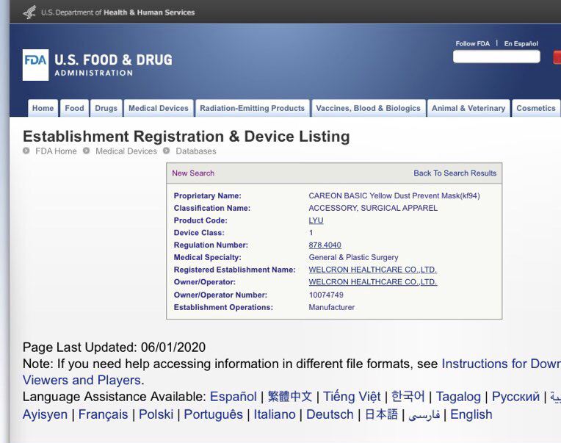Go Back To Search Results
Viewport: 561px width, 443px height.
455,173
